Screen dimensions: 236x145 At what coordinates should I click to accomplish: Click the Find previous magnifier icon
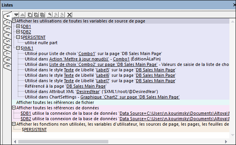pyautogui.click(x=56, y=15)
